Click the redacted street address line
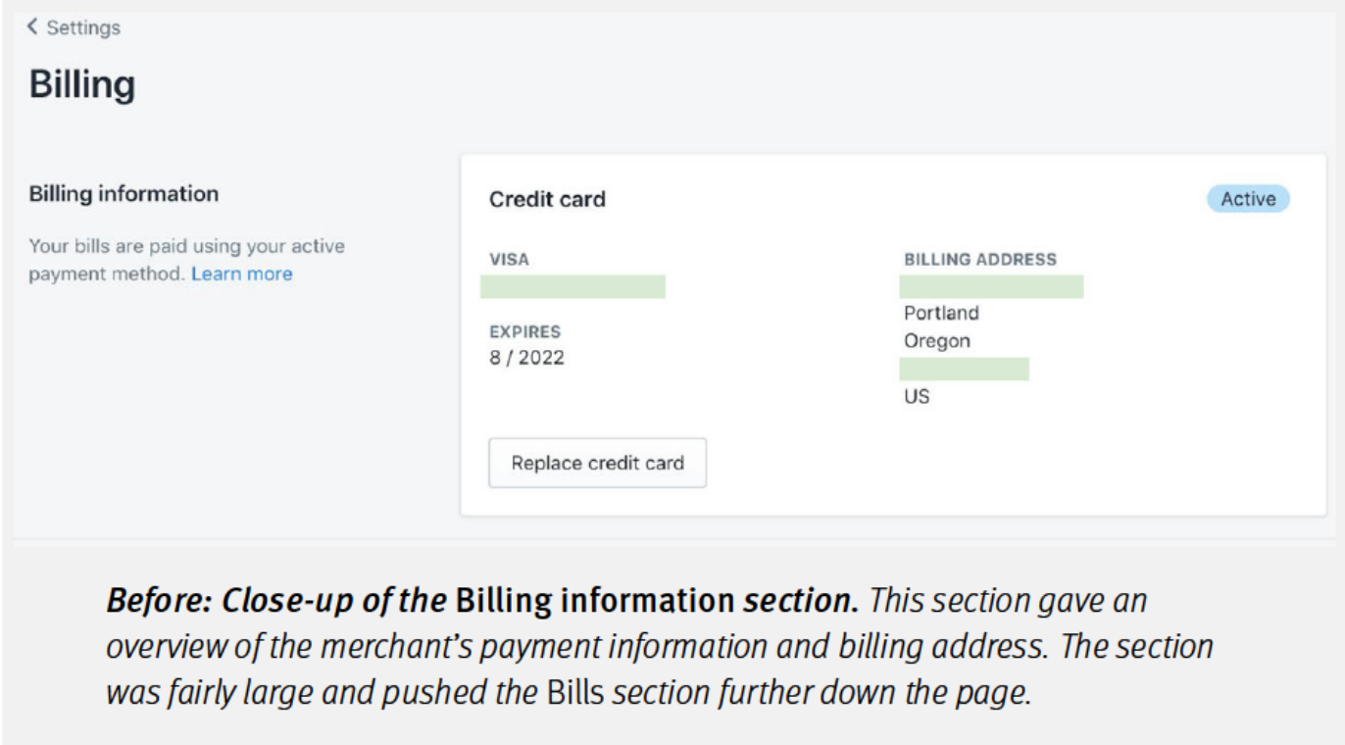Viewport: 1345px width, 745px height. point(990,286)
